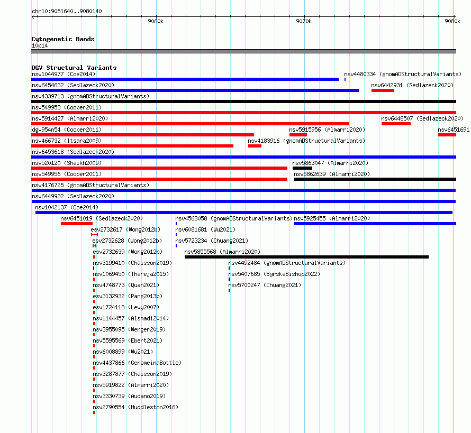The width and height of the screenshot is (471, 433).
Task: Click the DGV Structural Variants track title
Action: [x=74, y=68]
